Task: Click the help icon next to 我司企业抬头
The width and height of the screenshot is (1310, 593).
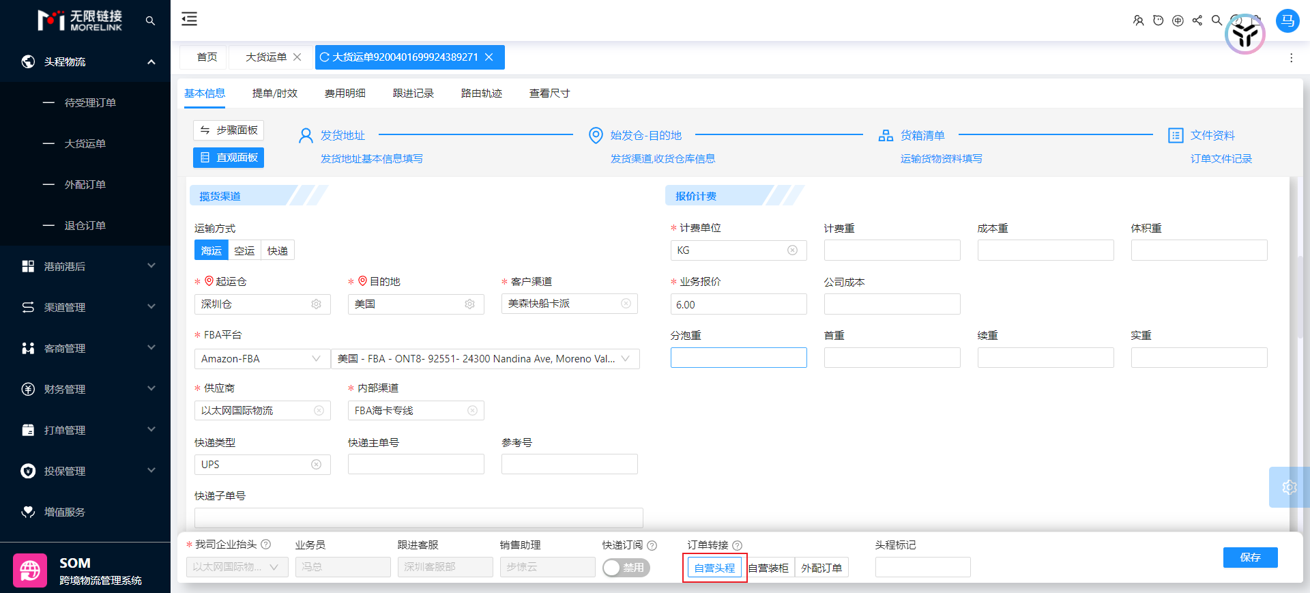Action: [266, 545]
